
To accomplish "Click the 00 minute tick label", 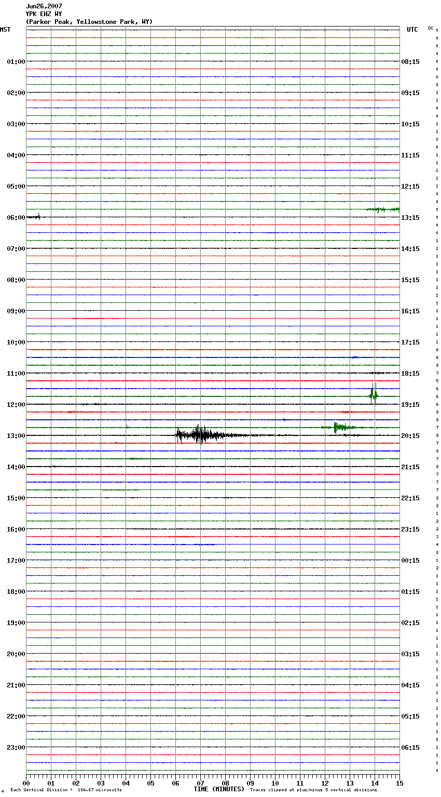I will [26, 783].
